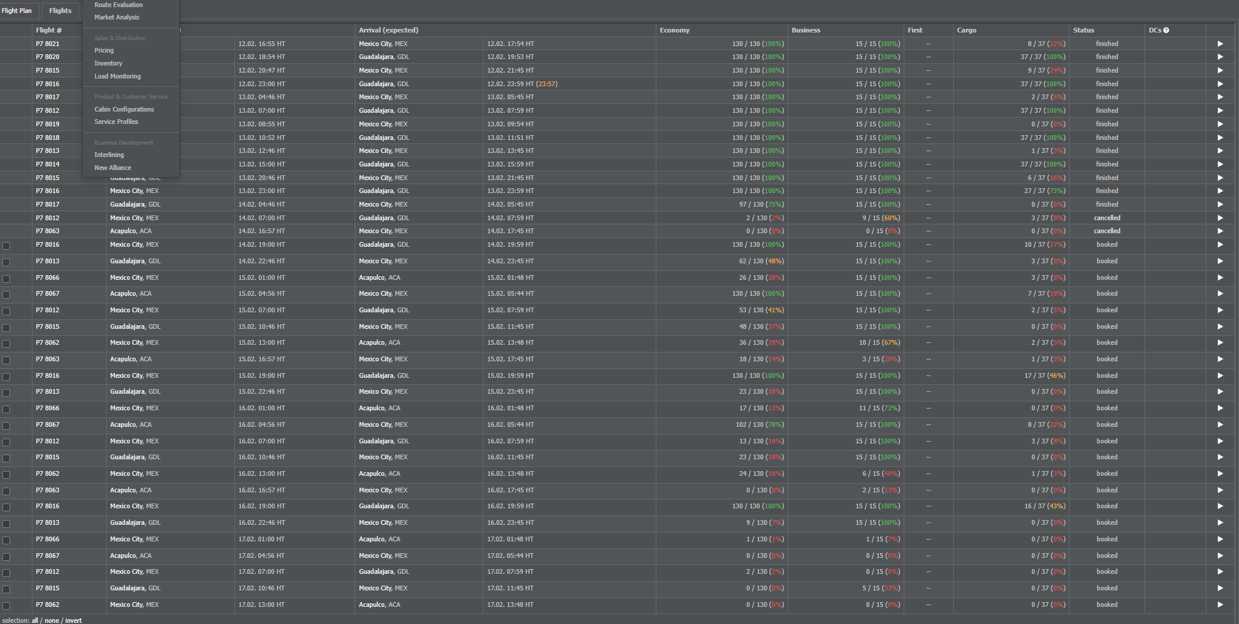
Task: Click the Flights tab
Action: (x=60, y=11)
